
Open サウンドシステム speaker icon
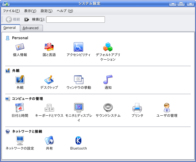[108, 107]
